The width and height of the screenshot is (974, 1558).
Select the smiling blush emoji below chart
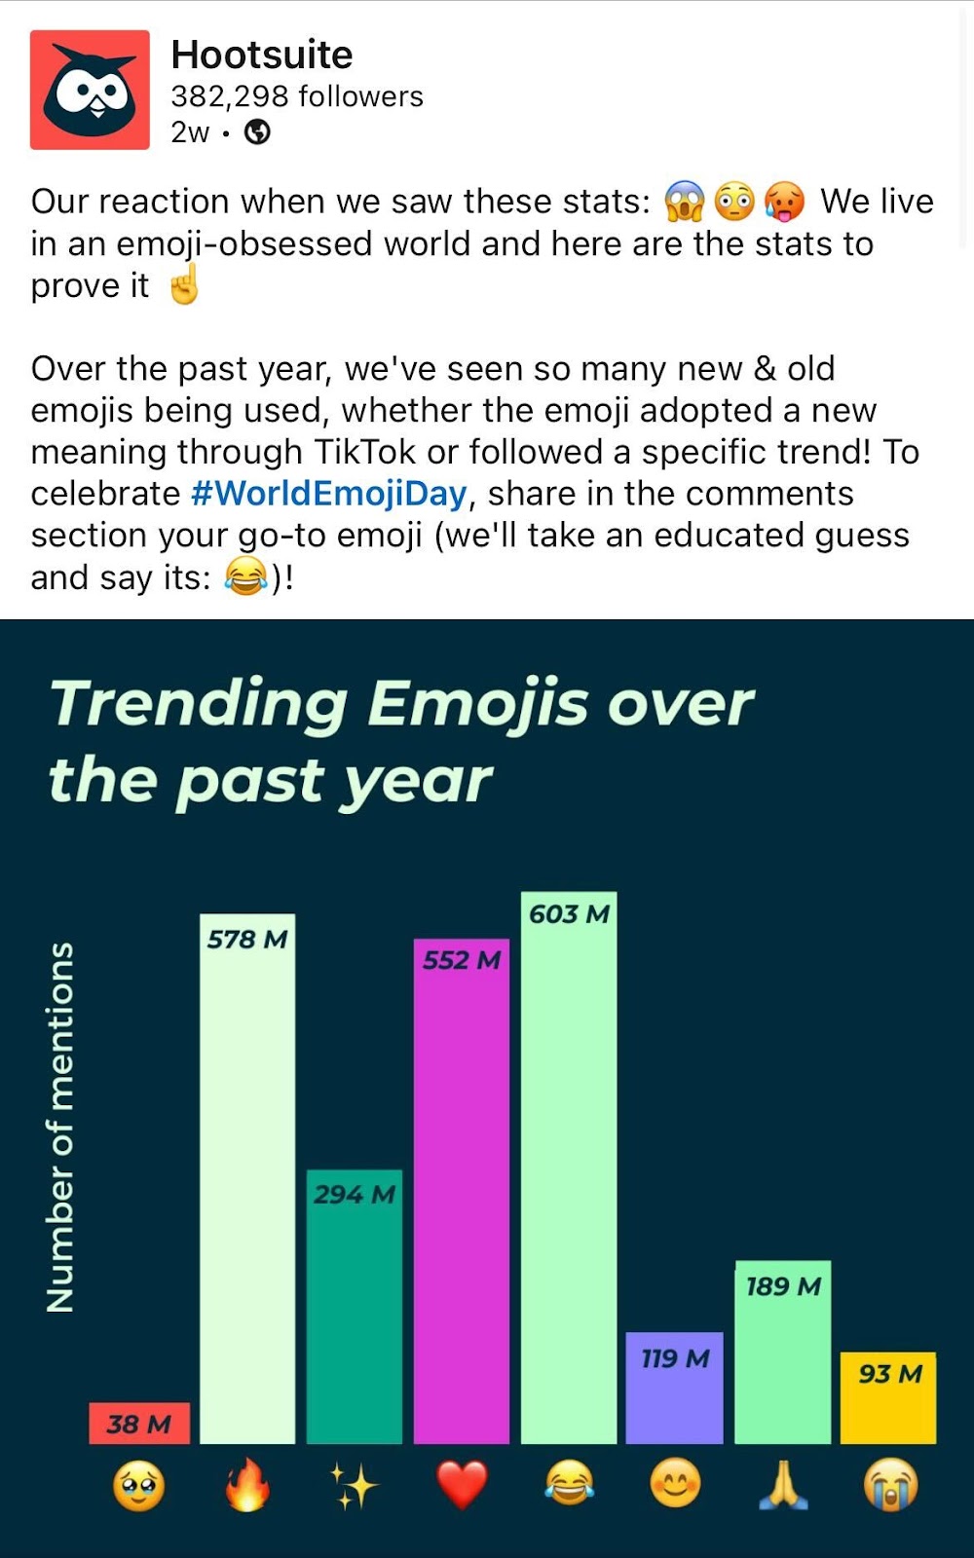tap(675, 1486)
